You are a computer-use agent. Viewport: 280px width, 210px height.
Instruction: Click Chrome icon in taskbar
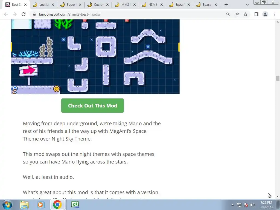57,205
